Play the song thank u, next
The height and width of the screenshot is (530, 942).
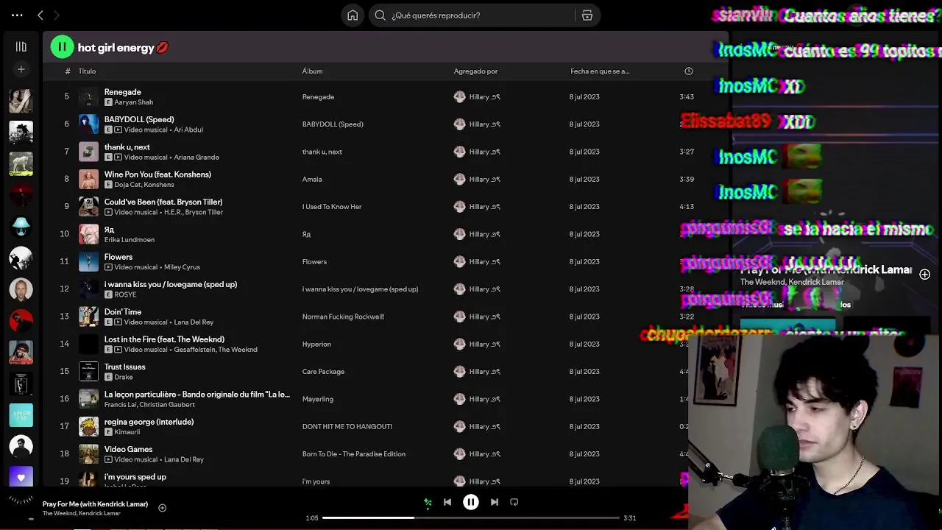127,146
